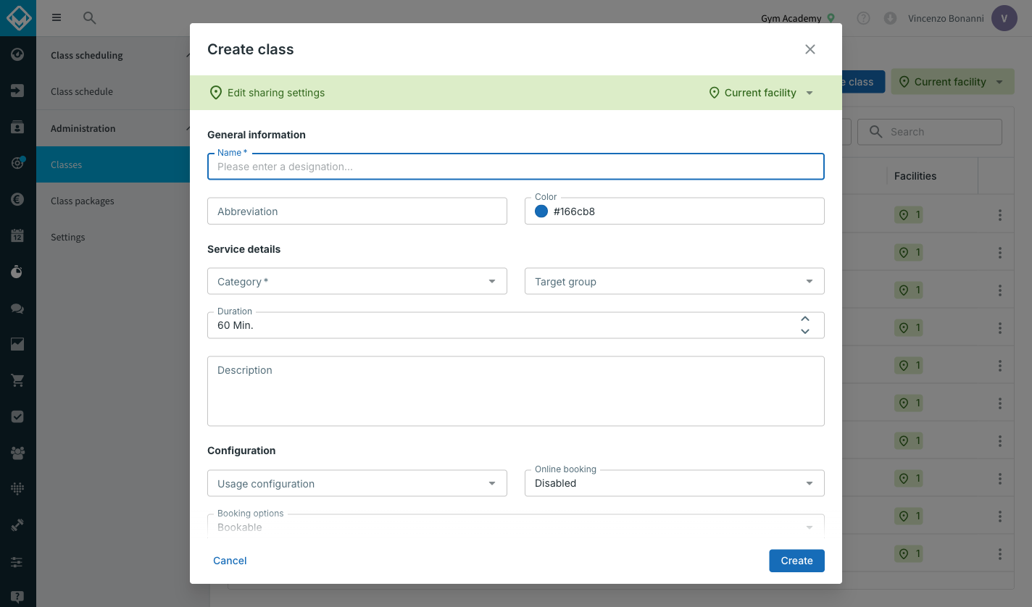The height and width of the screenshot is (607, 1032).
Task: Open the dashboard gauge icon in sidebar
Action: (17, 54)
